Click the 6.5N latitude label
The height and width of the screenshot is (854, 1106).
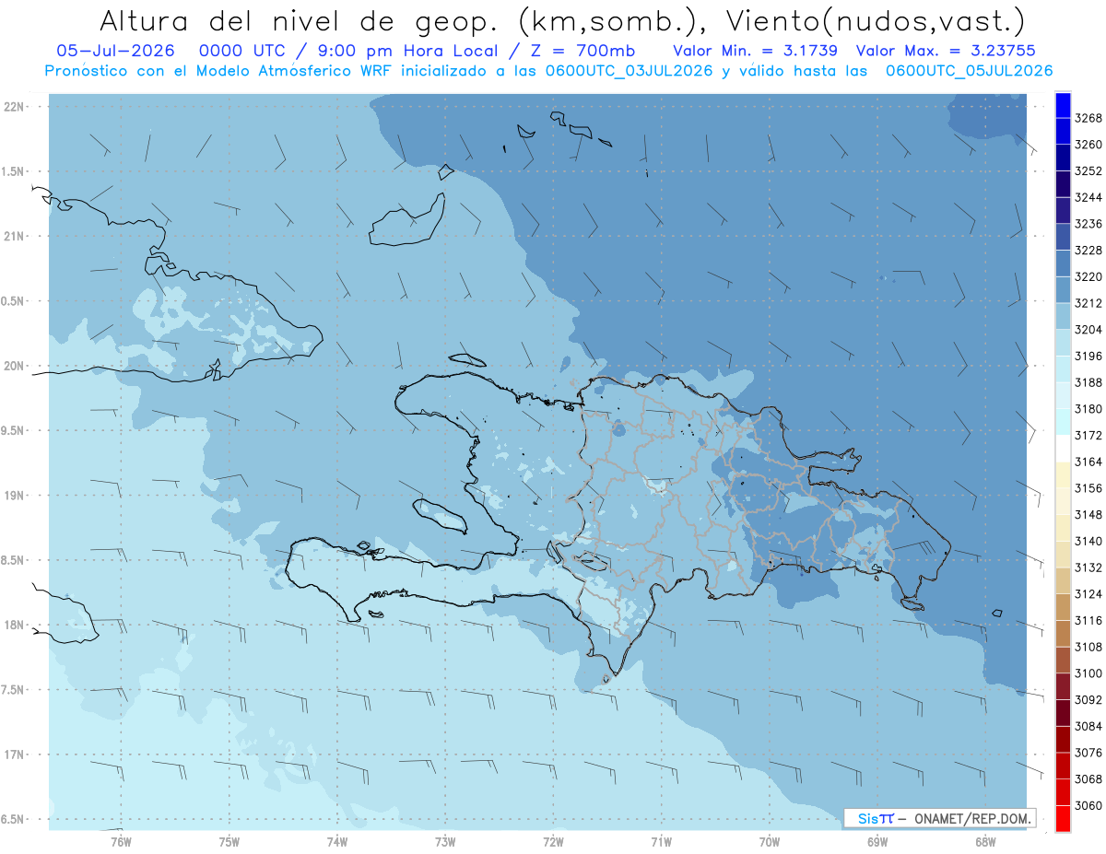click(x=14, y=820)
